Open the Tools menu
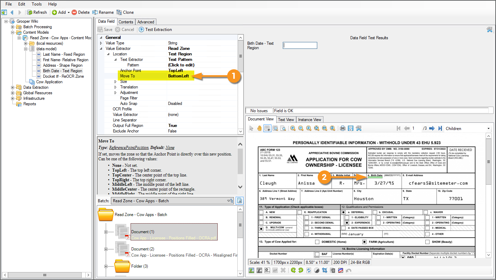496x280 pixels. pos(37,4)
